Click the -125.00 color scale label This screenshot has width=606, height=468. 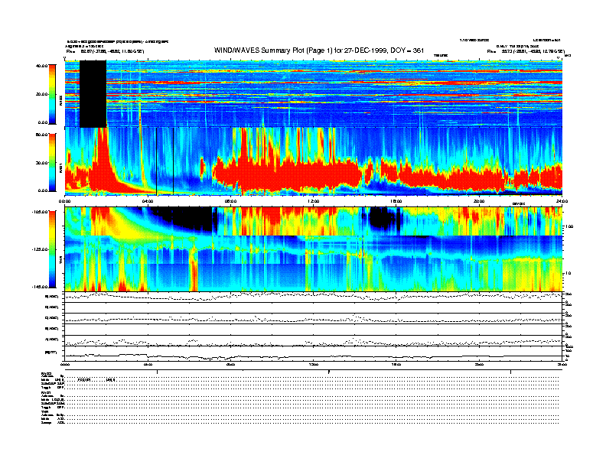pos(41,249)
